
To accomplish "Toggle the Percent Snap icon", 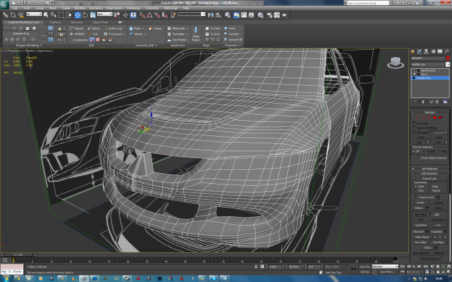I will [157, 15].
